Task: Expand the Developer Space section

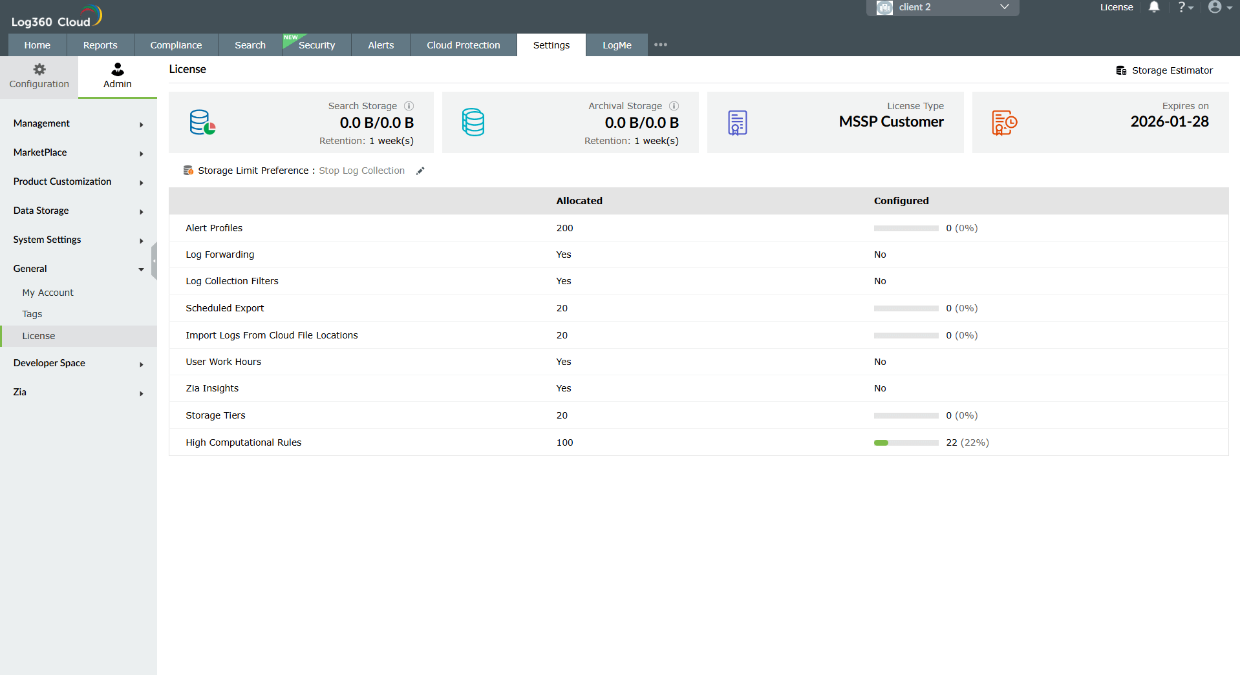Action: click(78, 363)
